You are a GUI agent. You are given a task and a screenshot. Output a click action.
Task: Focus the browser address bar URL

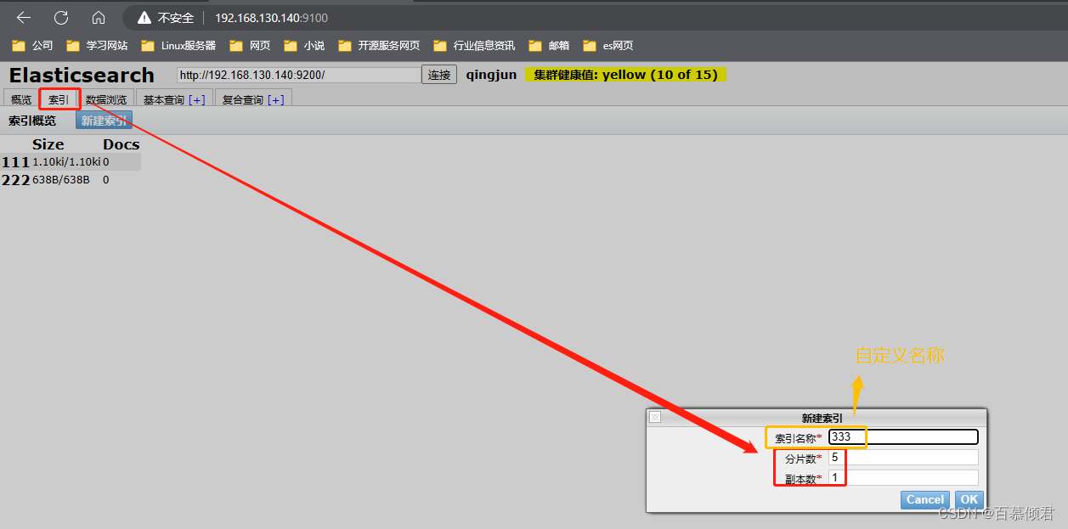271,18
